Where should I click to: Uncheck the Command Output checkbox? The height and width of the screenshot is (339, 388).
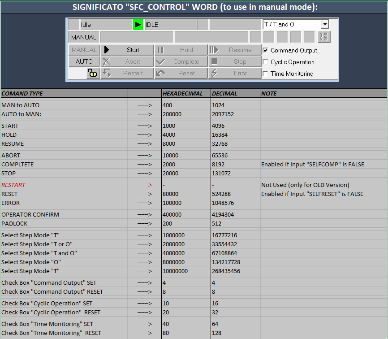pos(266,50)
